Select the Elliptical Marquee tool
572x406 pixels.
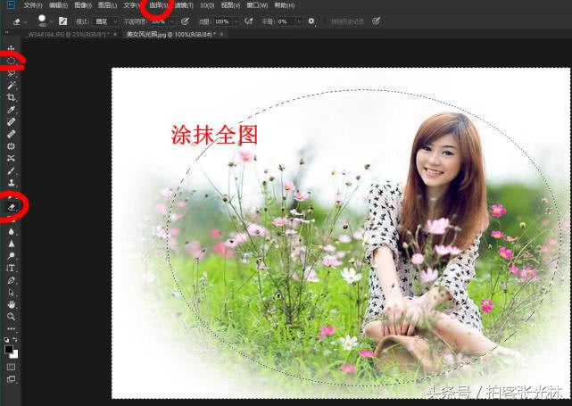12,61
